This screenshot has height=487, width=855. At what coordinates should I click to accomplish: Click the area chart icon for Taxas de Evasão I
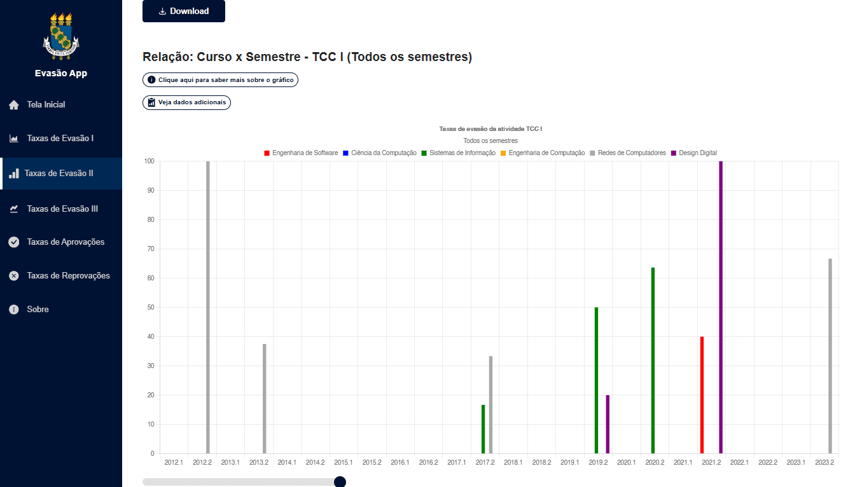(x=14, y=139)
